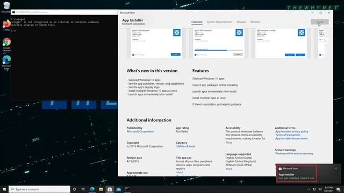Dismiss the Microsoft Store notification toast

[336, 168]
